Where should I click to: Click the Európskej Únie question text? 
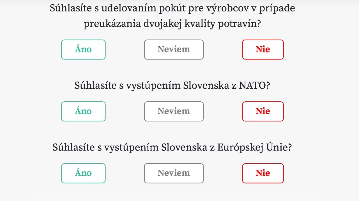(172, 147)
